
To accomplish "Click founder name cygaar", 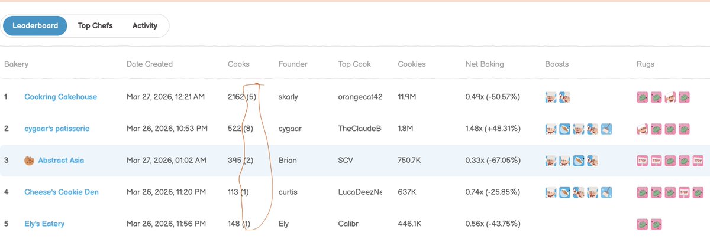I will [x=290, y=129].
